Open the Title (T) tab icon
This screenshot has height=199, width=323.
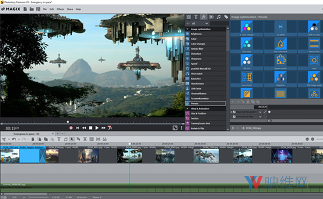196,17
